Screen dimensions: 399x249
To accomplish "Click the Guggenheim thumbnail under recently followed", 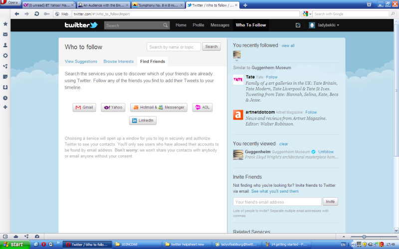I will (237, 54).
